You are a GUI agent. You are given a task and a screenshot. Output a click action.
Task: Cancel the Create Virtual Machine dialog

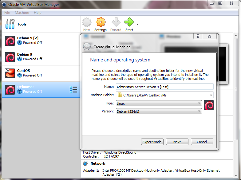pos(202,142)
